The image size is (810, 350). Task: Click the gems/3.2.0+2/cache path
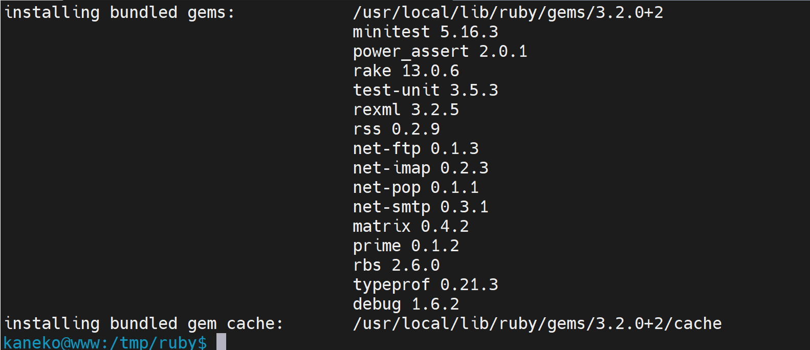click(x=634, y=323)
